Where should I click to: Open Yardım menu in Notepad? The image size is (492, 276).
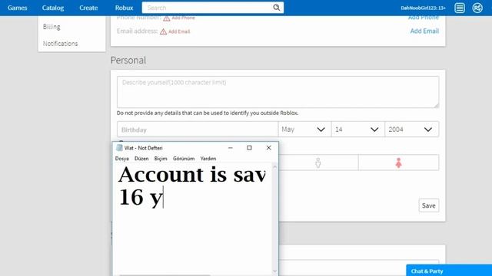pyautogui.click(x=208, y=159)
